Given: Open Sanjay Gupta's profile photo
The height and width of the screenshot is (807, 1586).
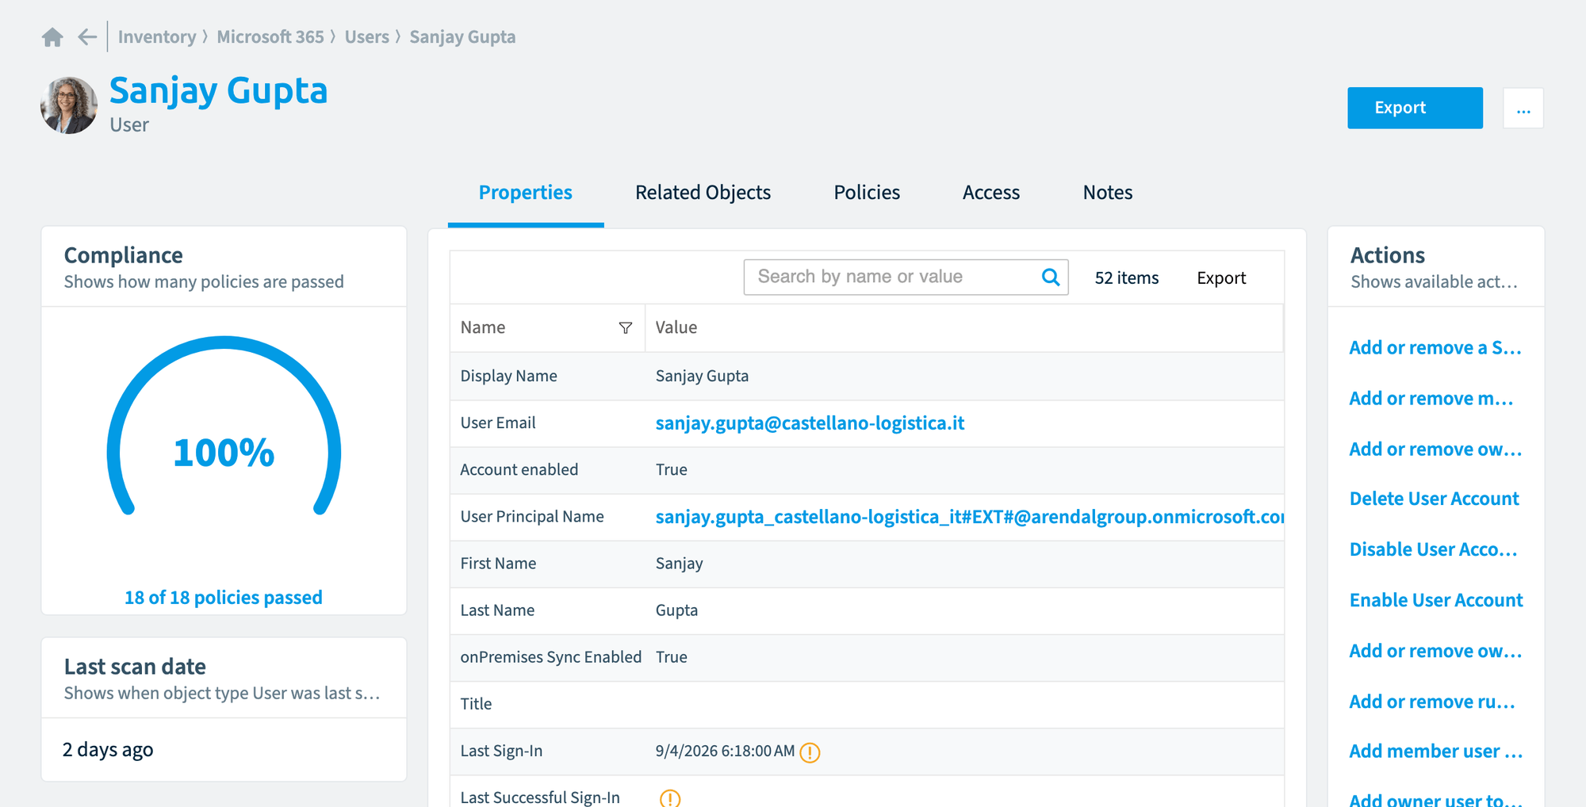Looking at the screenshot, I should tap(69, 105).
